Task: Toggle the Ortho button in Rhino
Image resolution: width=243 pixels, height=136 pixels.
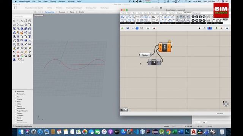Action: pos(50,8)
